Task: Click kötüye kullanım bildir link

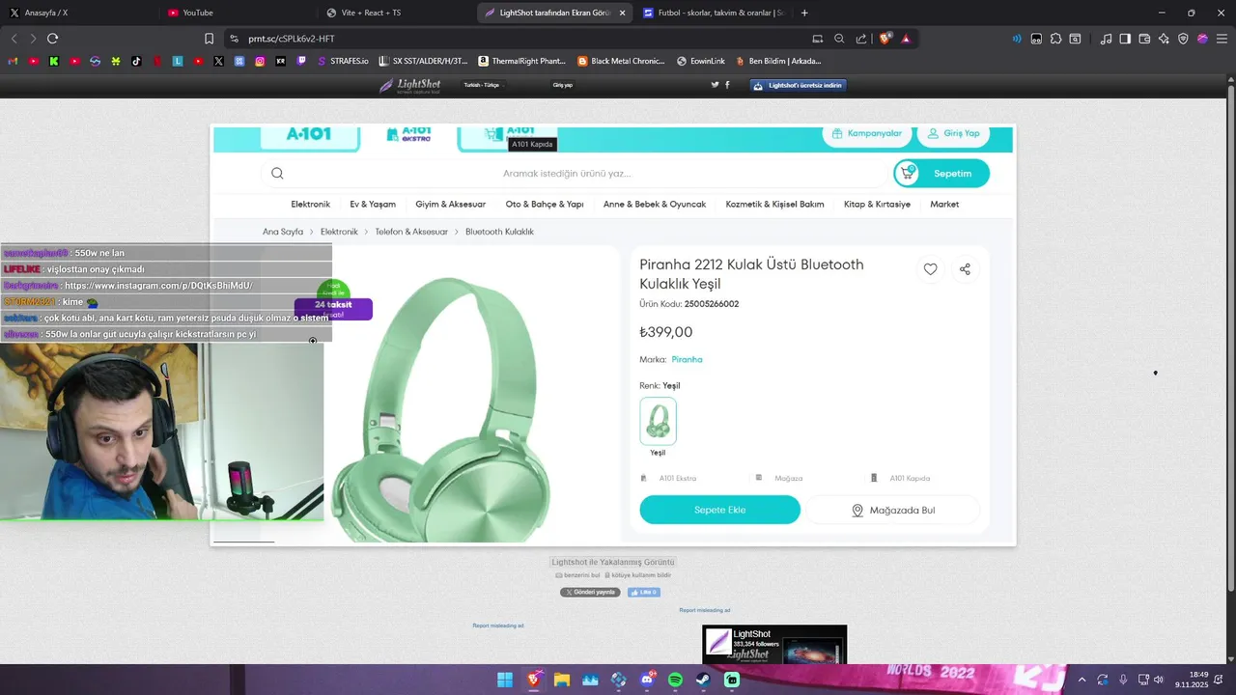Action: pyautogui.click(x=637, y=575)
